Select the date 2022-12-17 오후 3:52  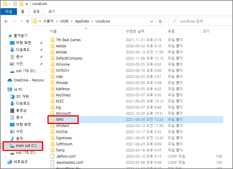144,132
